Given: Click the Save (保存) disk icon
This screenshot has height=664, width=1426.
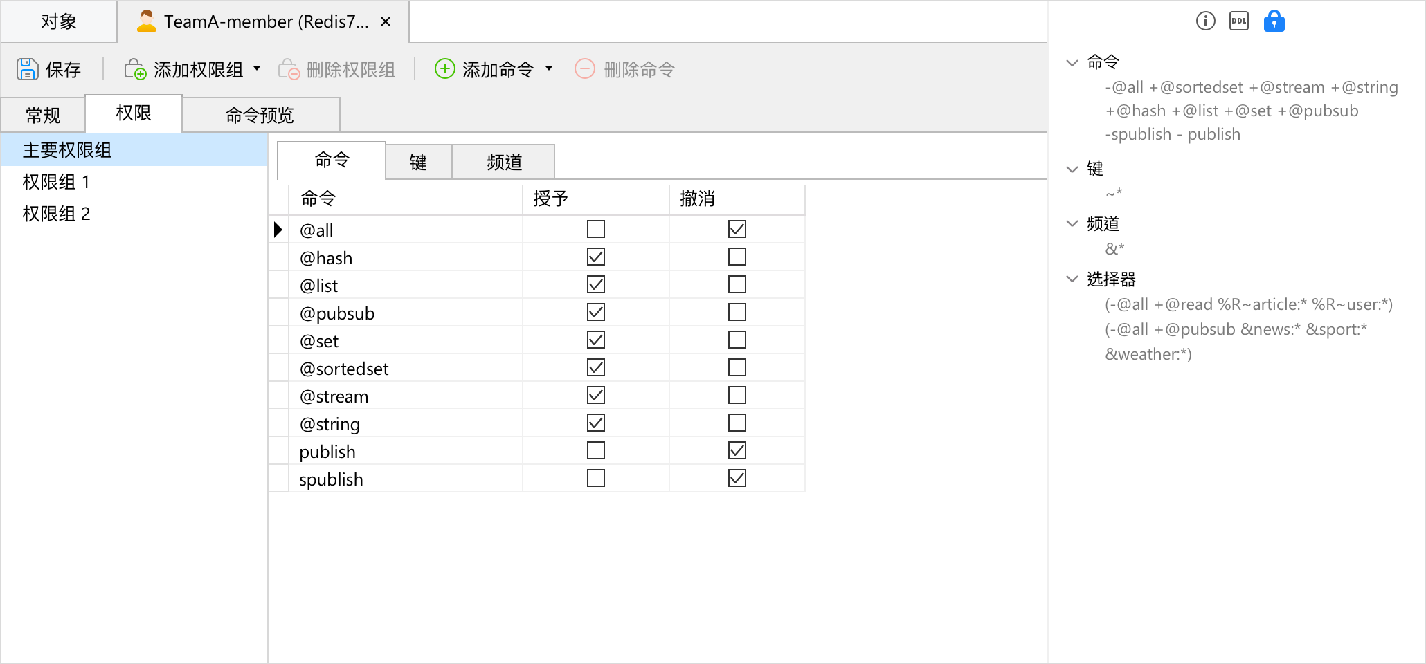Looking at the screenshot, I should [x=28, y=69].
